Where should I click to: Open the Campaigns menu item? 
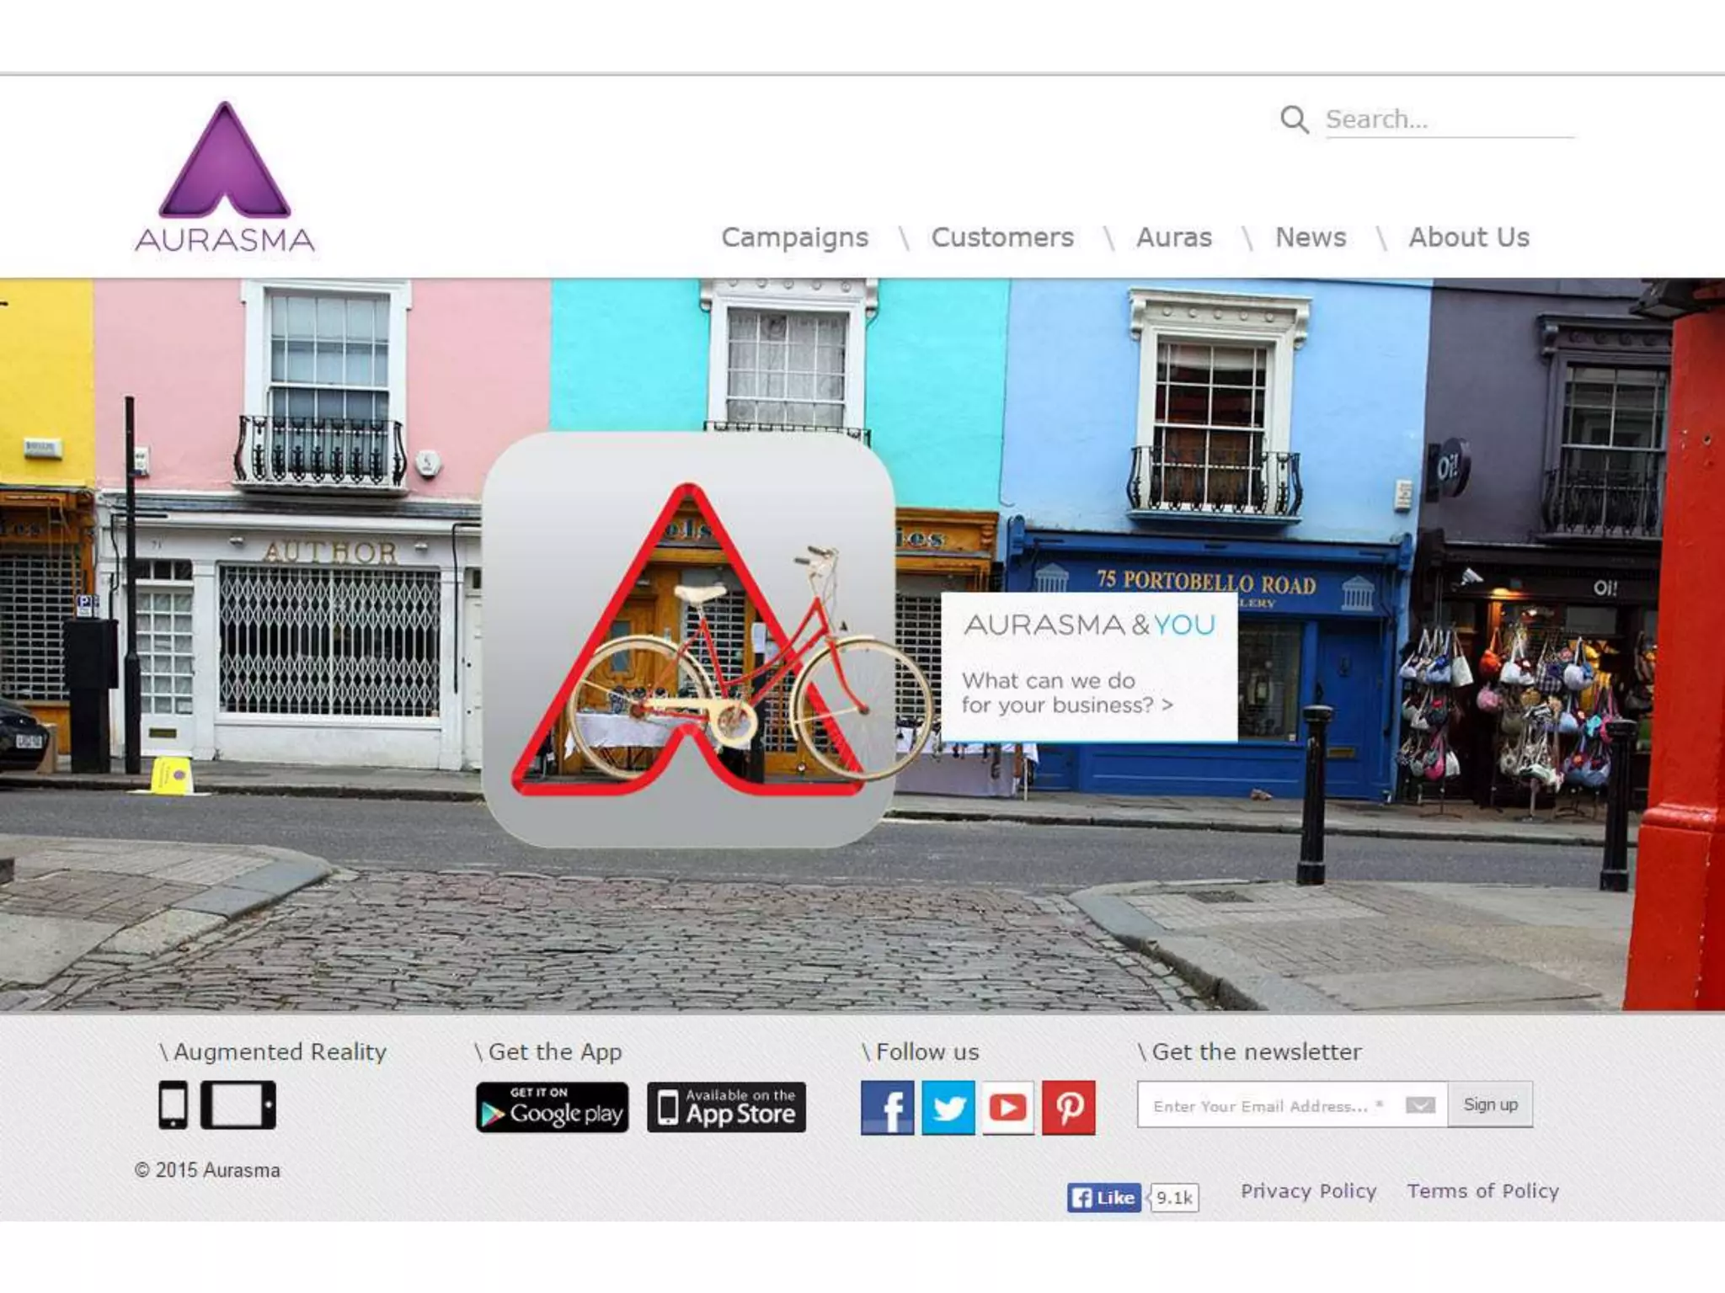794,237
